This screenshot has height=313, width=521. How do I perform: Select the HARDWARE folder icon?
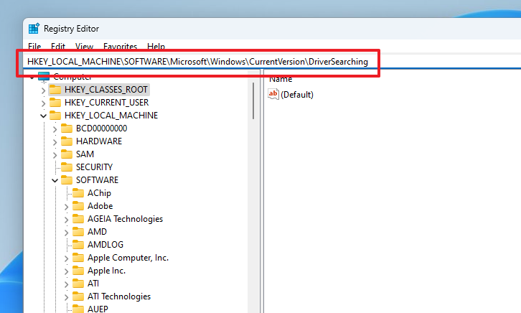67,141
